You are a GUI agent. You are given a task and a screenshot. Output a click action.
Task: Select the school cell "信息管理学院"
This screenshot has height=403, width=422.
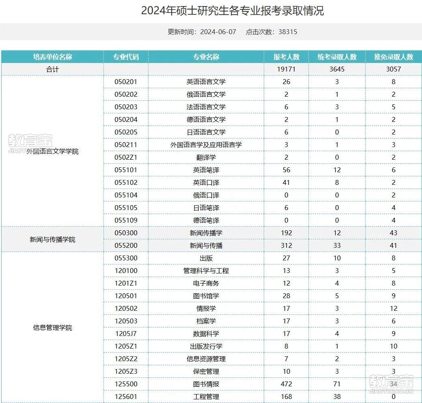tap(52, 327)
